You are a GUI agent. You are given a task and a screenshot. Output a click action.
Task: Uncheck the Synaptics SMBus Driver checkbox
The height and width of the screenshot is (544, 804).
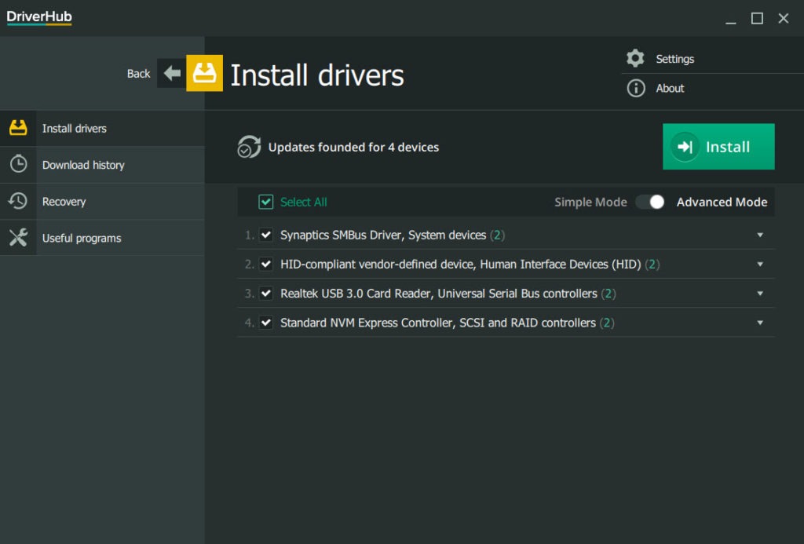coord(265,235)
